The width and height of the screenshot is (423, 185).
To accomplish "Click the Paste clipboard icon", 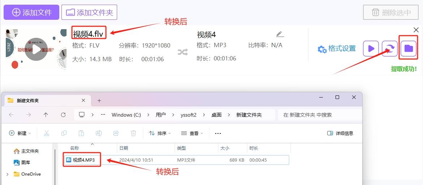I will coord(81,133).
